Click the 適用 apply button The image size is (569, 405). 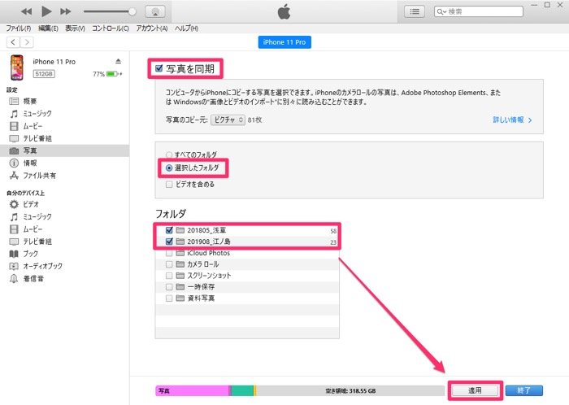tap(475, 390)
